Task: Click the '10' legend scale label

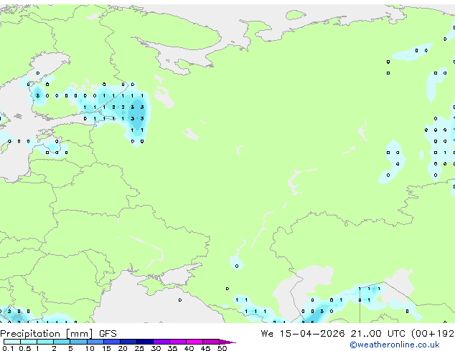Action: [x=90, y=348]
